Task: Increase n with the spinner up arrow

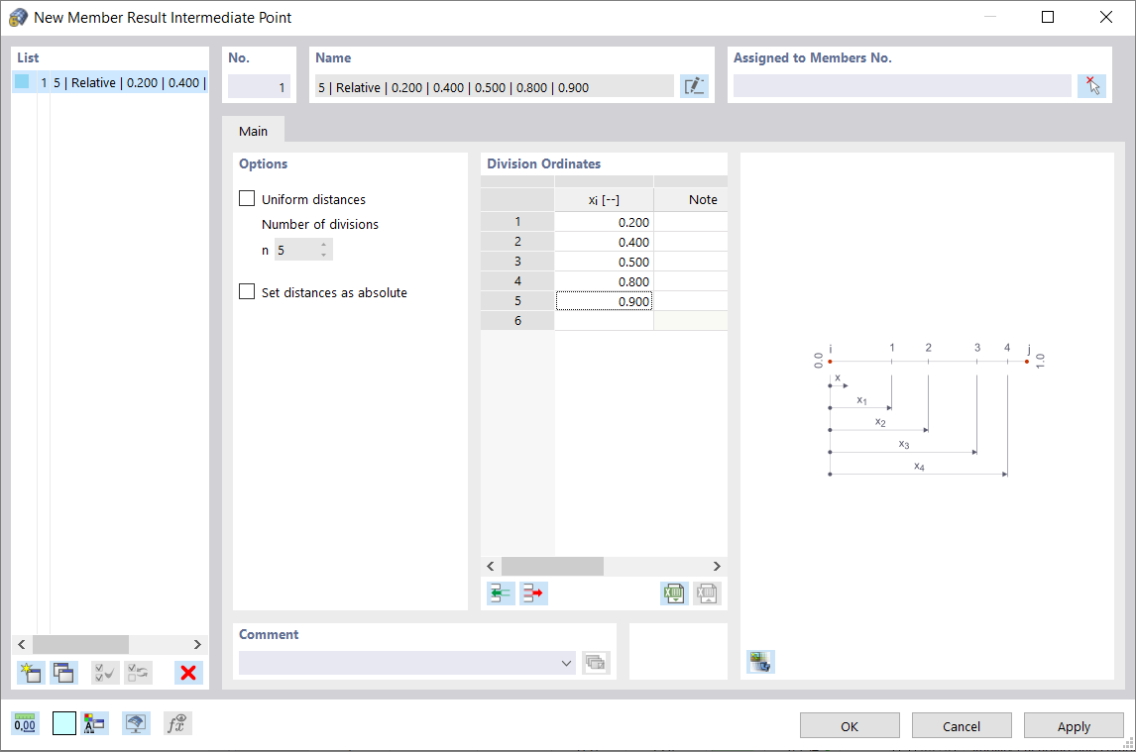Action: [324, 245]
